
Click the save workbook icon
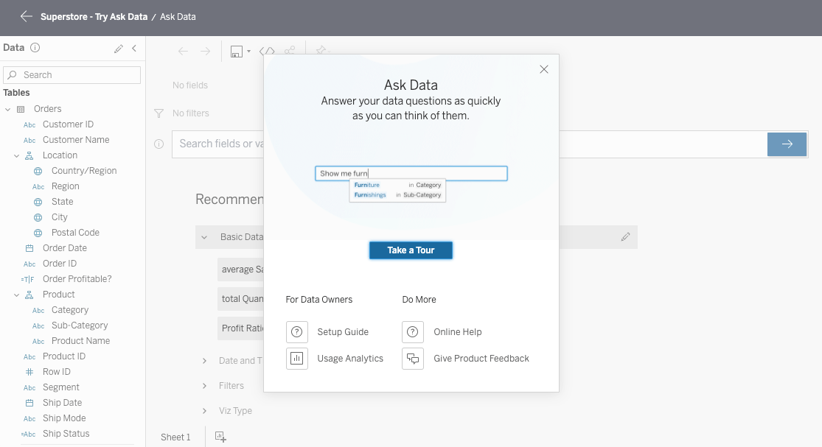pyautogui.click(x=236, y=52)
